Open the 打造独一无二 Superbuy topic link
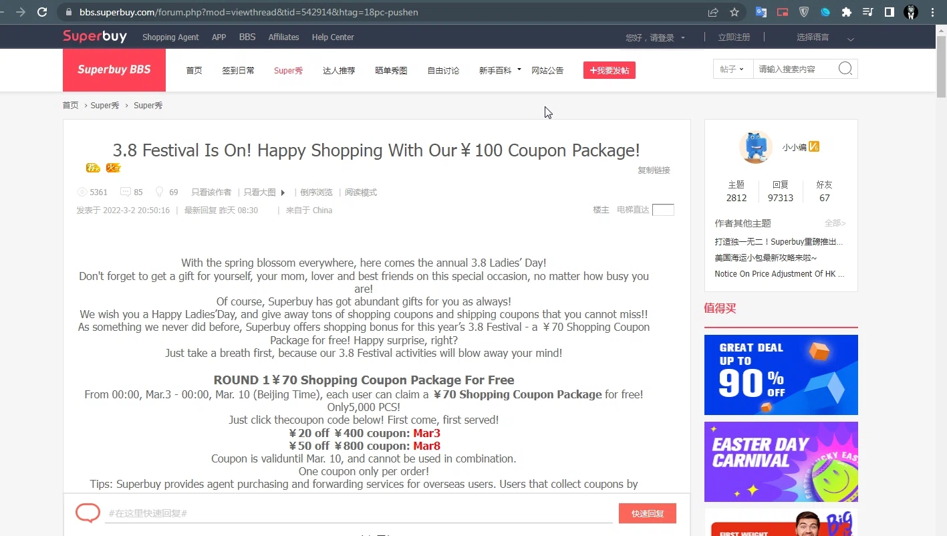 779,242
